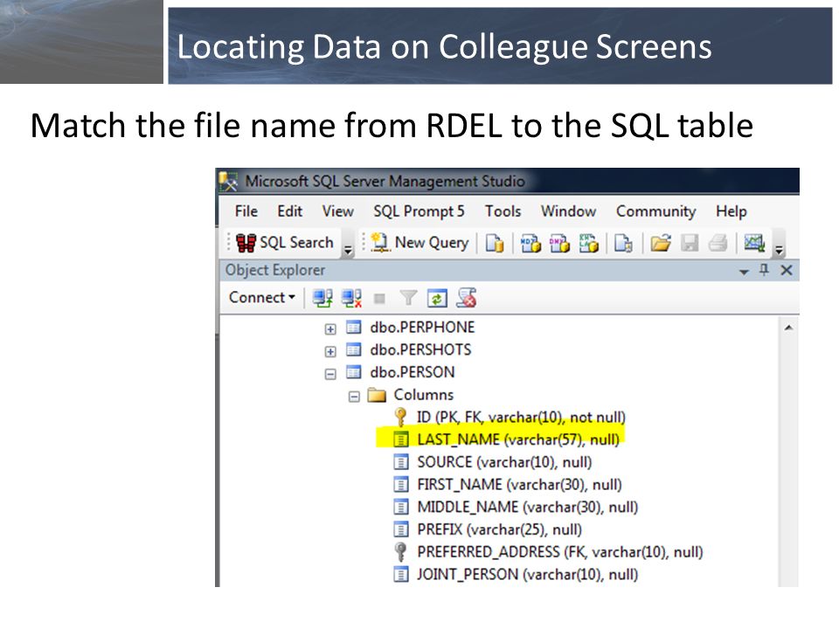Viewport: 839px width, 629px height.
Task: Click the column icon beside MIDDLE_NAME
Action: point(401,507)
